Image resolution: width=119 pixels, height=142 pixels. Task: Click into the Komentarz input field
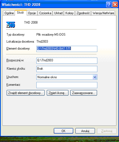point(67,85)
